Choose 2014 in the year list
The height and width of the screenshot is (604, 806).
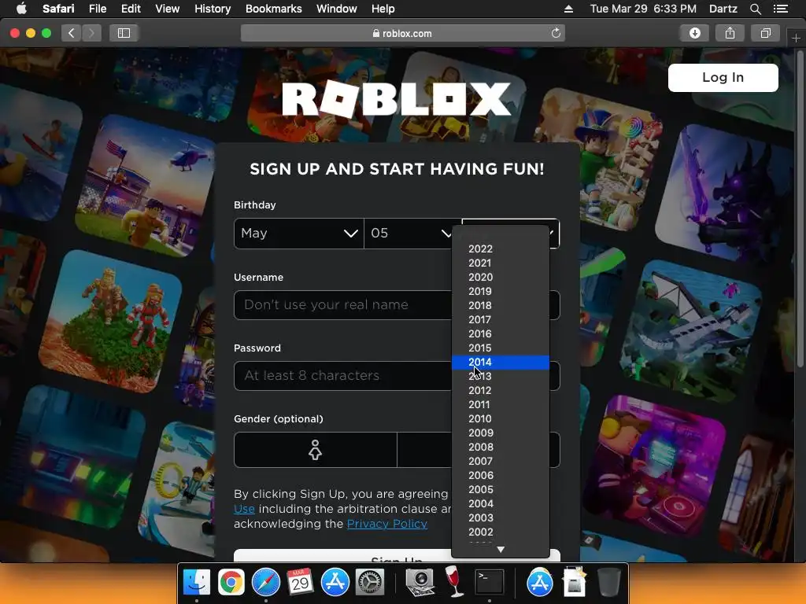pyautogui.click(x=500, y=362)
